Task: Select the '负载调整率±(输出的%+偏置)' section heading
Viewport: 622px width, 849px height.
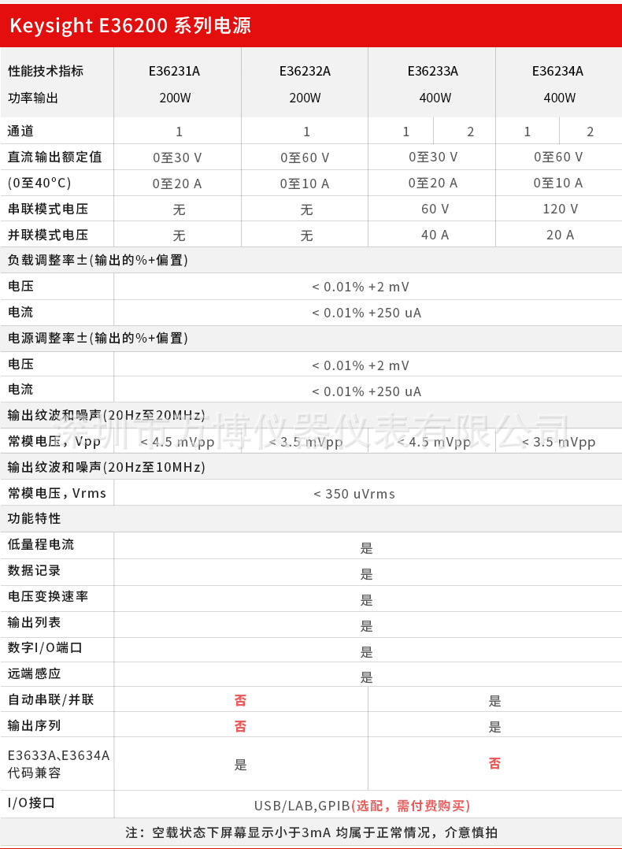Action: (x=98, y=261)
